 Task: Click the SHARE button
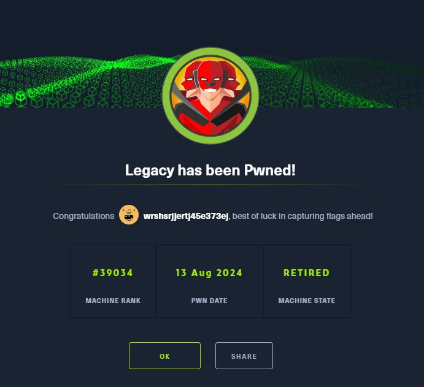pos(244,356)
